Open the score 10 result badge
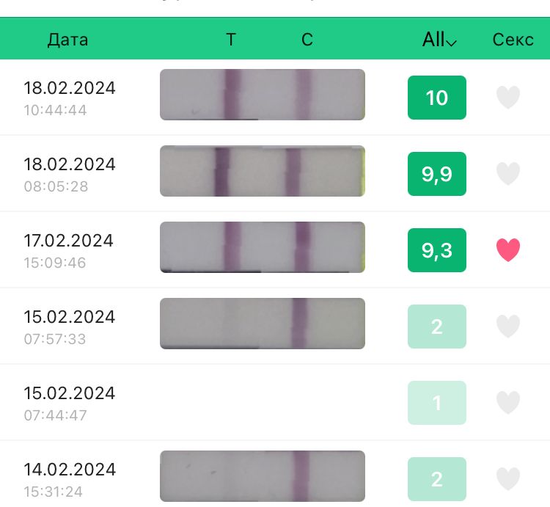This screenshot has height=507, width=550. coord(437,98)
